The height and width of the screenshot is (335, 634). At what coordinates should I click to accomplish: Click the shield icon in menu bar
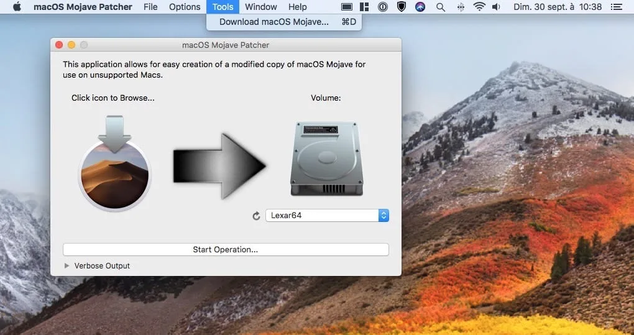pyautogui.click(x=401, y=6)
